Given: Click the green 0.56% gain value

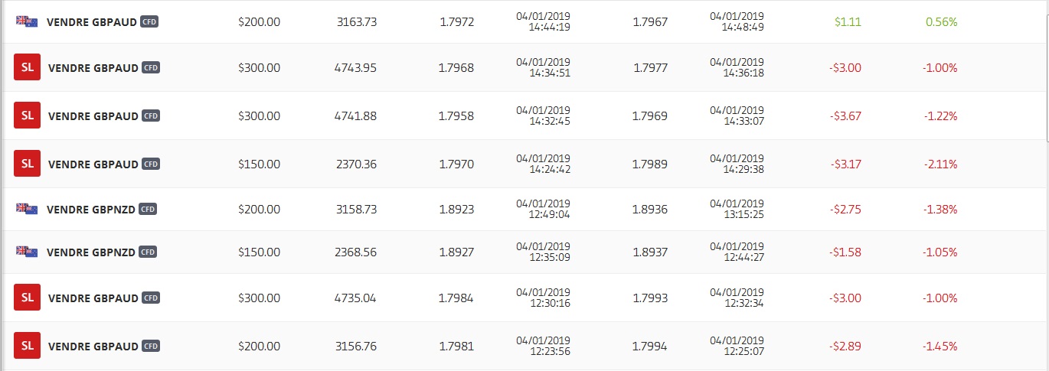Looking at the screenshot, I should [x=941, y=22].
